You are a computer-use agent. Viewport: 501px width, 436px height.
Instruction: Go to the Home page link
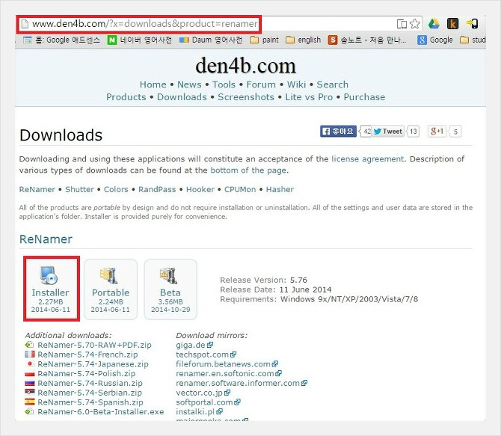click(153, 85)
